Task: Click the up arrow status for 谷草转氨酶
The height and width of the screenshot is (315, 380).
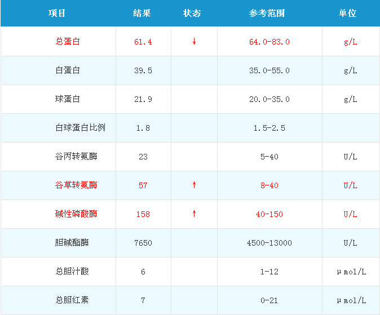Action: (194, 185)
